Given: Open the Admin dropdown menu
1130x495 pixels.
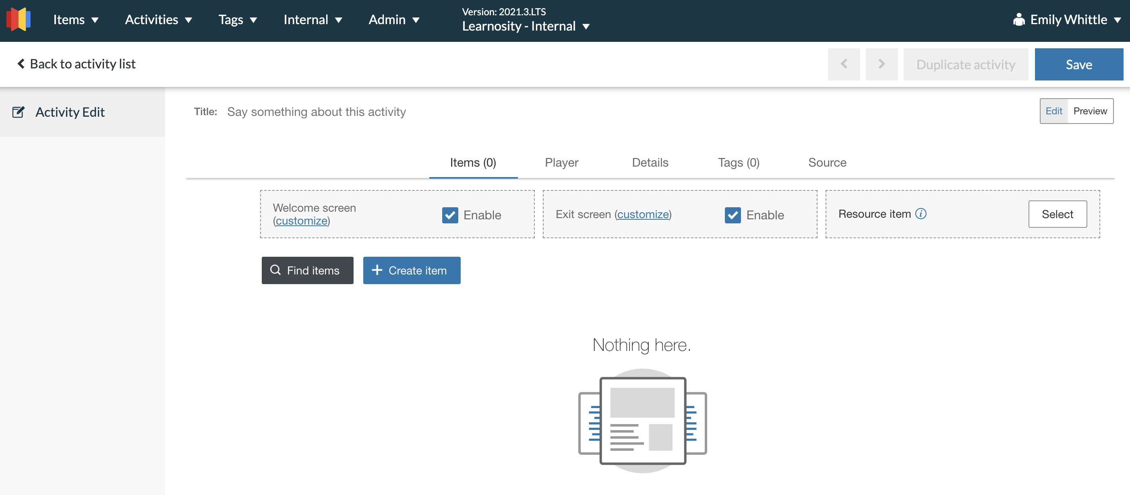Looking at the screenshot, I should coord(394,20).
